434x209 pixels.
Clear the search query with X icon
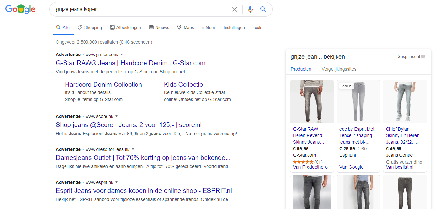tap(235, 9)
